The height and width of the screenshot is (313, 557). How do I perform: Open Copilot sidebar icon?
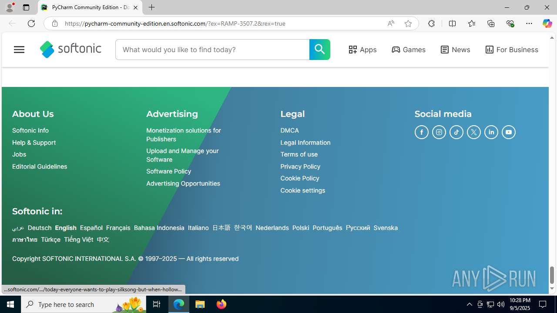547,23
